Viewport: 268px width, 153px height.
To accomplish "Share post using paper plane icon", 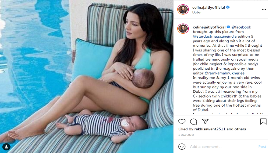I will (x=205, y=121).
